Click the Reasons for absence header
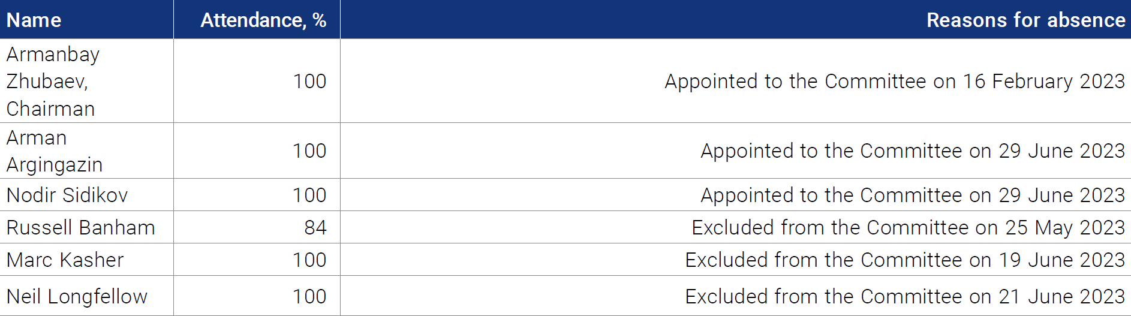The width and height of the screenshot is (1131, 316). (736, 20)
